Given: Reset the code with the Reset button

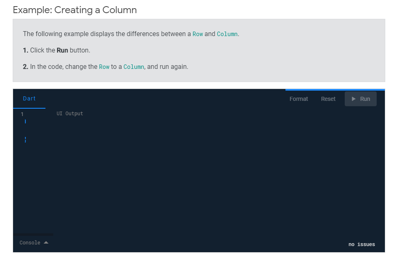Looking at the screenshot, I should 328,99.
